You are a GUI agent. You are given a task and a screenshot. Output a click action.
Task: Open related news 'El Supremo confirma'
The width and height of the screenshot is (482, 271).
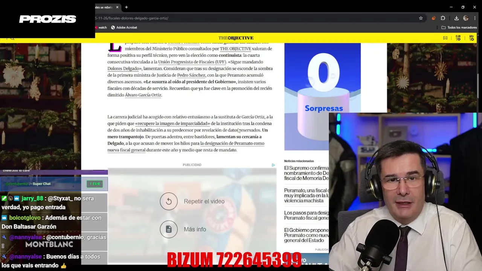[307, 173]
